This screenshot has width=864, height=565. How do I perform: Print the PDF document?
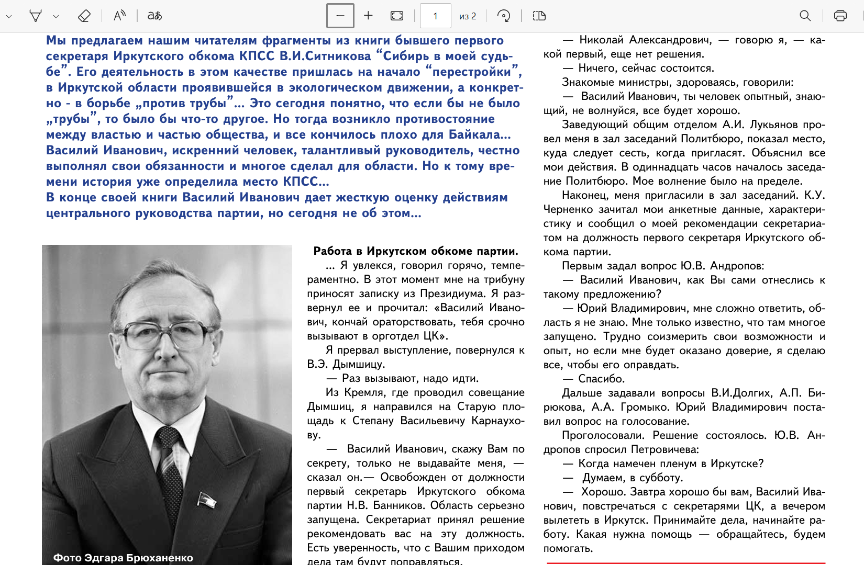[840, 16]
